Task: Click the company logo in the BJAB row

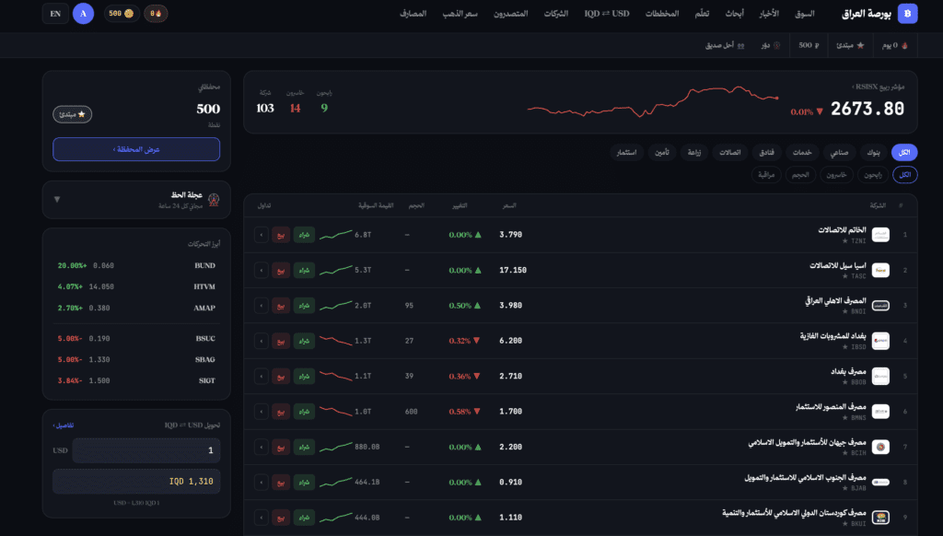Action: pos(880,482)
